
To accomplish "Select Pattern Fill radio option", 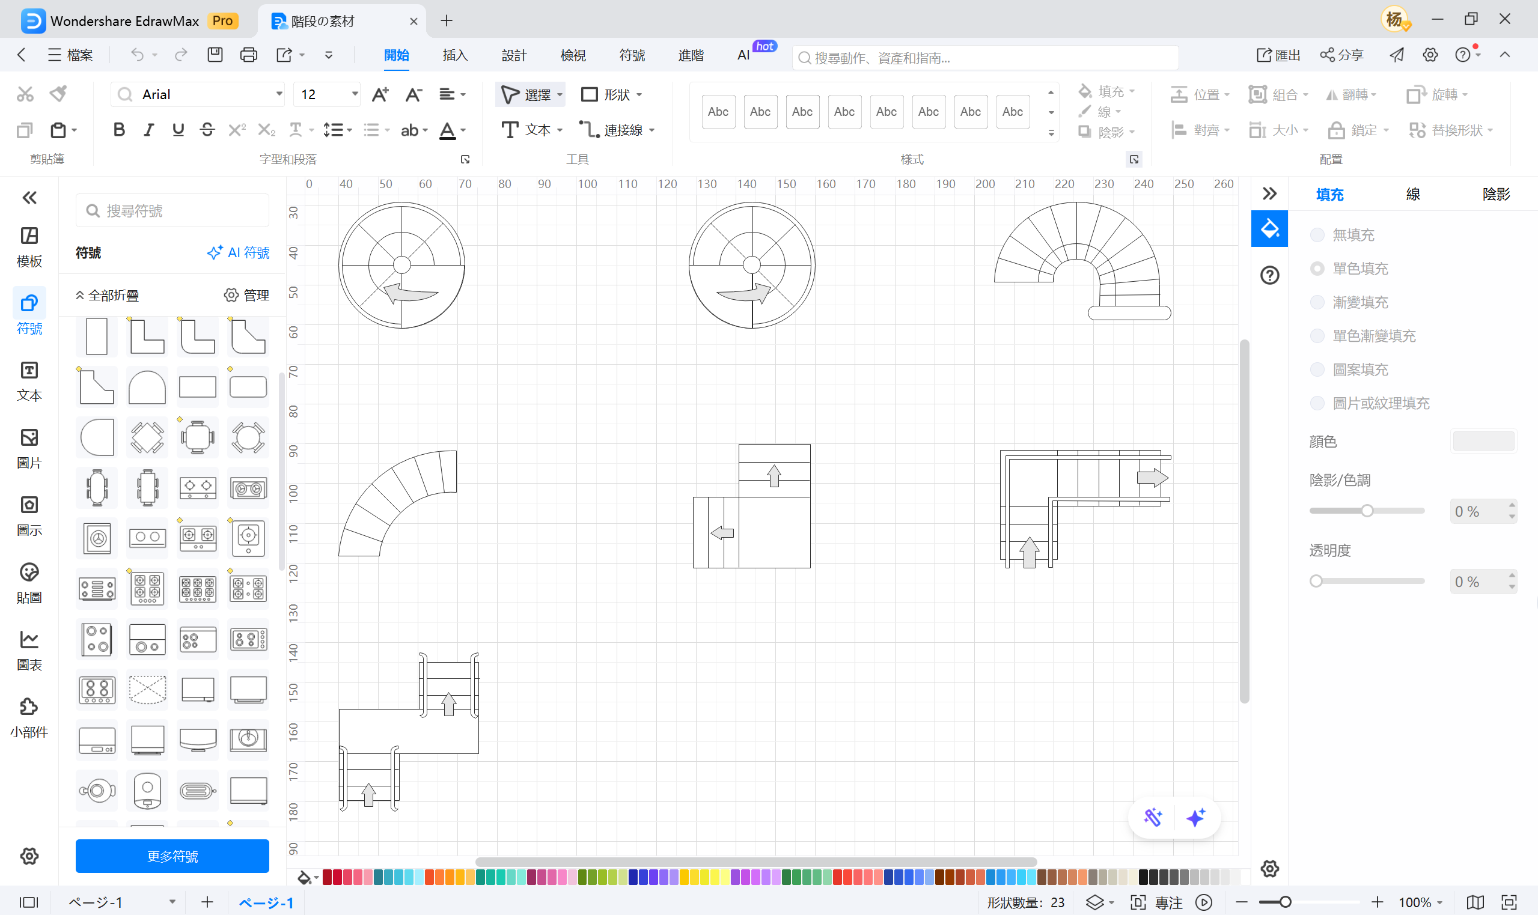I will pos(1317,369).
